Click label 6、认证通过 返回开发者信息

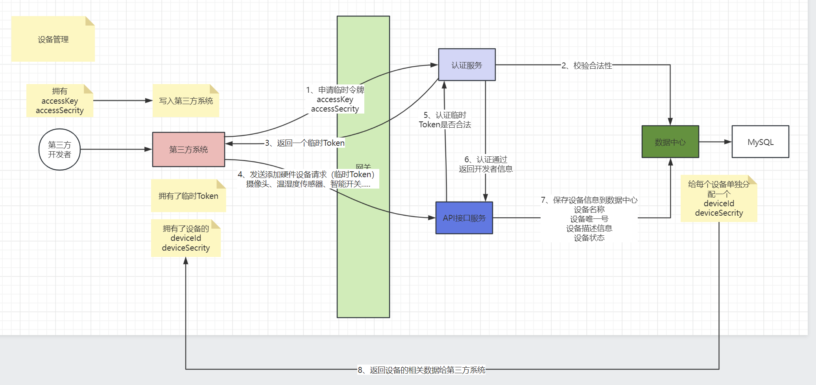click(x=486, y=164)
